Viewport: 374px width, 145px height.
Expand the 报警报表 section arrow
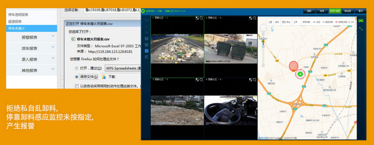(53, 36)
